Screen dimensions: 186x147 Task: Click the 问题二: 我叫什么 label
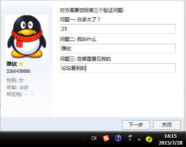[78, 39]
